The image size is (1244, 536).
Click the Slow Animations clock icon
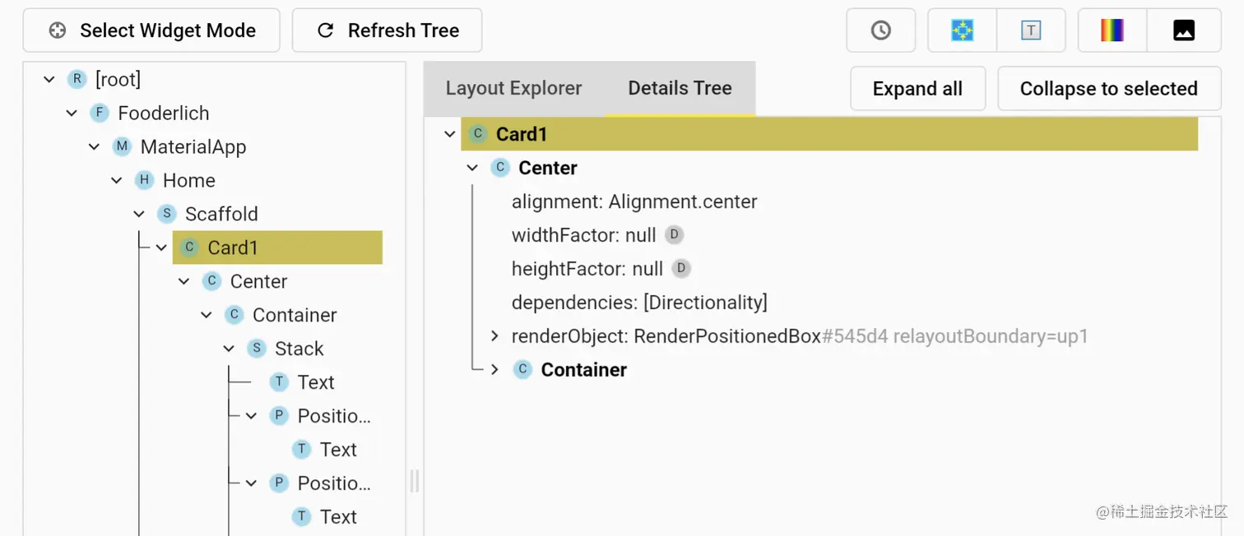click(880, 30)
